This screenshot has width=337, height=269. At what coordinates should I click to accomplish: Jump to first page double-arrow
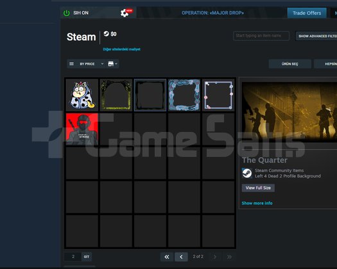point(167,257)
